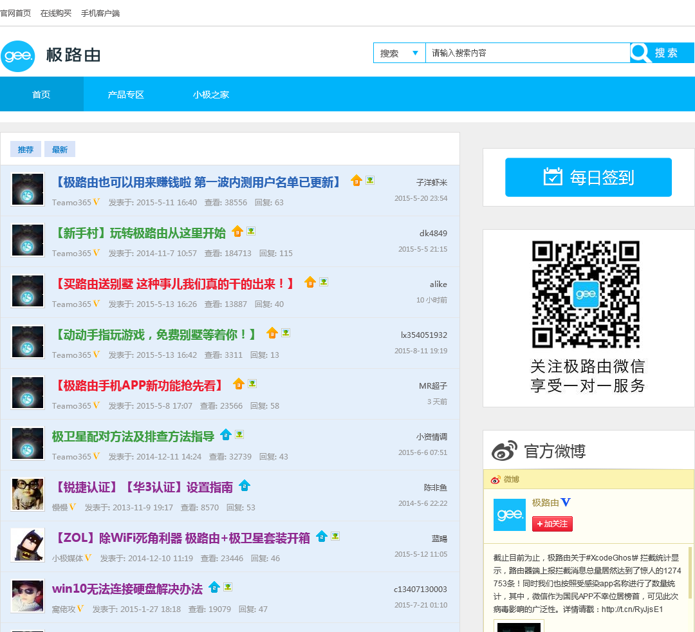
Task: Click image icon on ZOL post
Action: pyautogui.click(x=335, y=536)
